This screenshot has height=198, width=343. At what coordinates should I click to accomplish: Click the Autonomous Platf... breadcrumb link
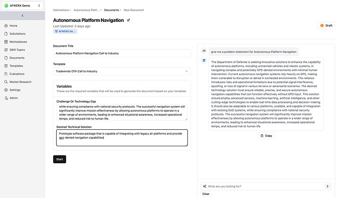click(86, 10)
